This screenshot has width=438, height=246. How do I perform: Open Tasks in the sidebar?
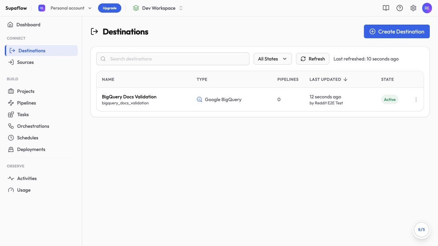[41, 114]
